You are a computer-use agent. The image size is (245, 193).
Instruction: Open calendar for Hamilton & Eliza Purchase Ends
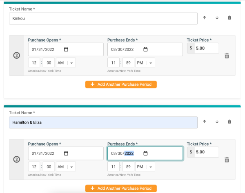point(145,153)
